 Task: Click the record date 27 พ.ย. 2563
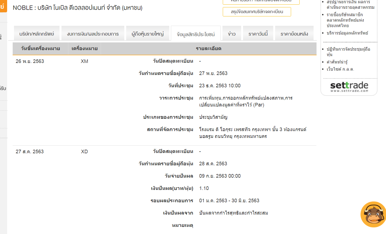coord(213,73)
